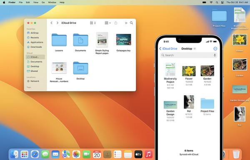This screenshot has width=250, height=160.
Task: Open Maps app in Dock
Action: click(x=66, y=154)
